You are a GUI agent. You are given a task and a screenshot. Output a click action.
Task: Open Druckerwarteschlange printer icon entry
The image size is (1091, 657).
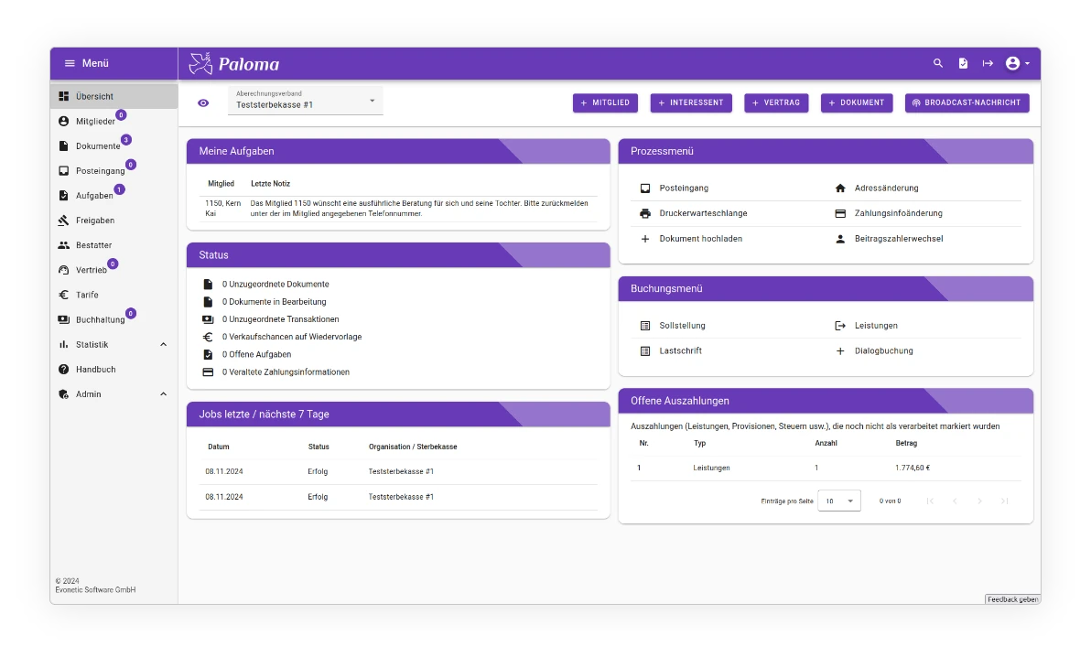(645, 213)
